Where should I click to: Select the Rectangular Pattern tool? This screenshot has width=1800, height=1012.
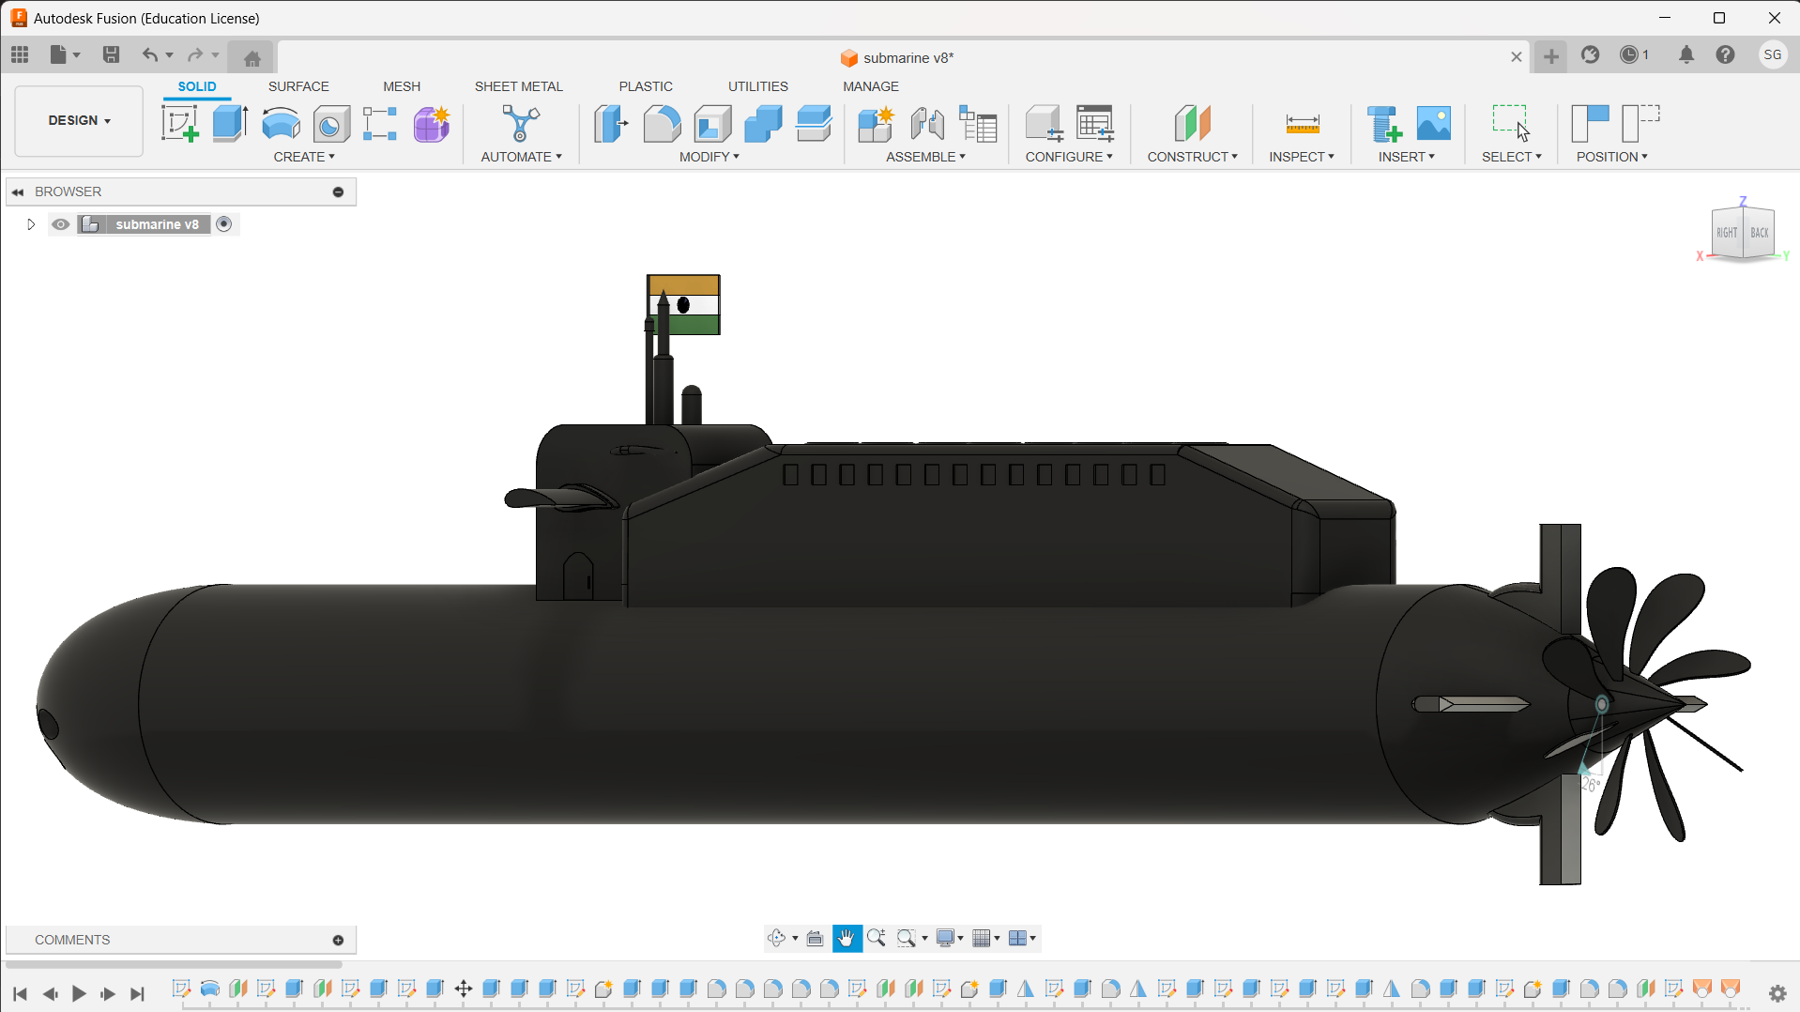380,123
